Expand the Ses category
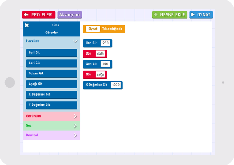Viewport: 234px width, 165px height. [x=52, y=126]
